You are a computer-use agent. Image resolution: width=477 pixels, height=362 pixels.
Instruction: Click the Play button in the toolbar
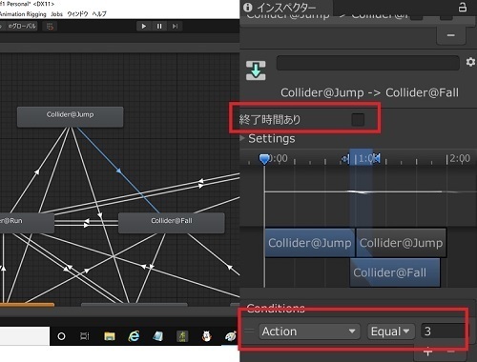pos(144,26)
